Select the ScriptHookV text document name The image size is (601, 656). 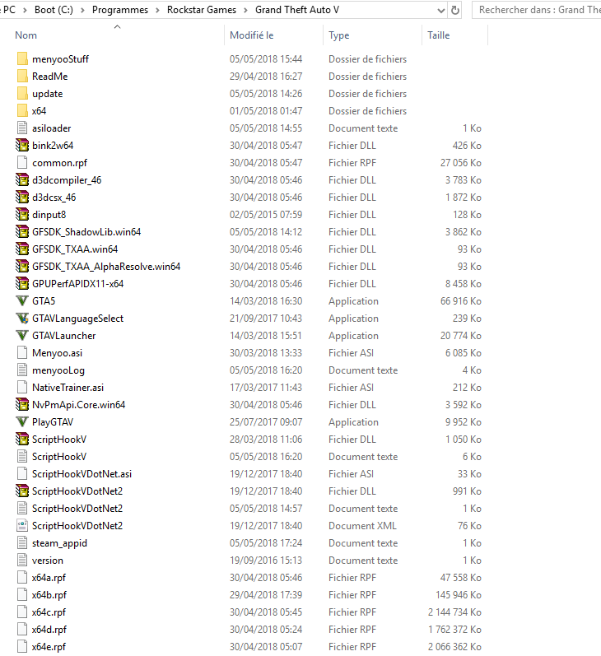pos(59,457)
